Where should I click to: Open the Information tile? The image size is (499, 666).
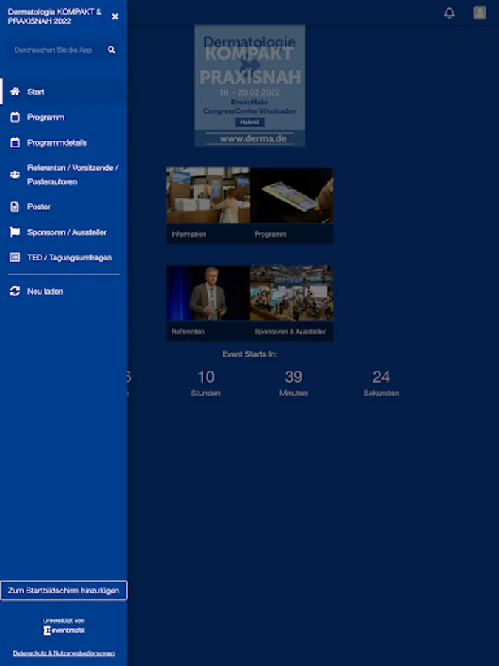pos(208,206)
